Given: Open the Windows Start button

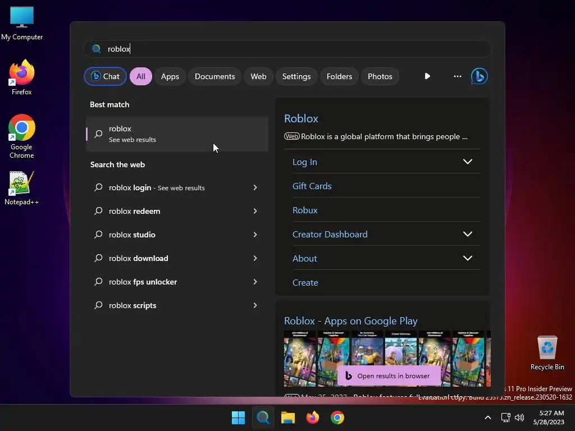Looking at the screenshot, I should 238,418.
